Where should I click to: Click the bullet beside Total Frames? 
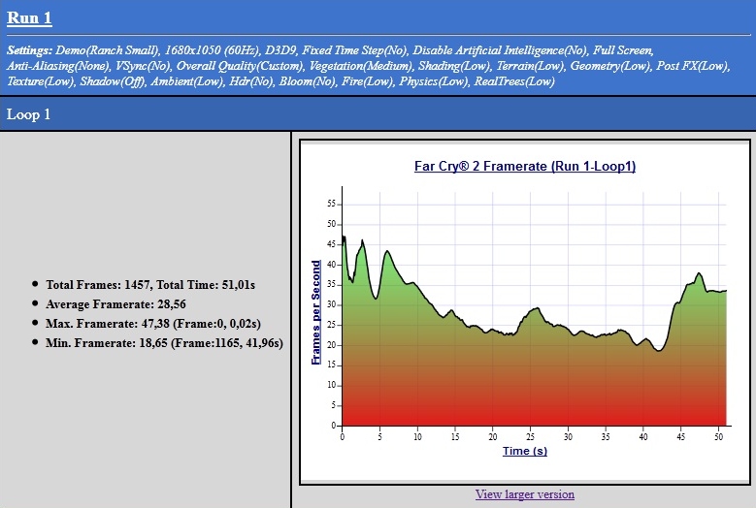pyautogui.click(x=36, y=285)
